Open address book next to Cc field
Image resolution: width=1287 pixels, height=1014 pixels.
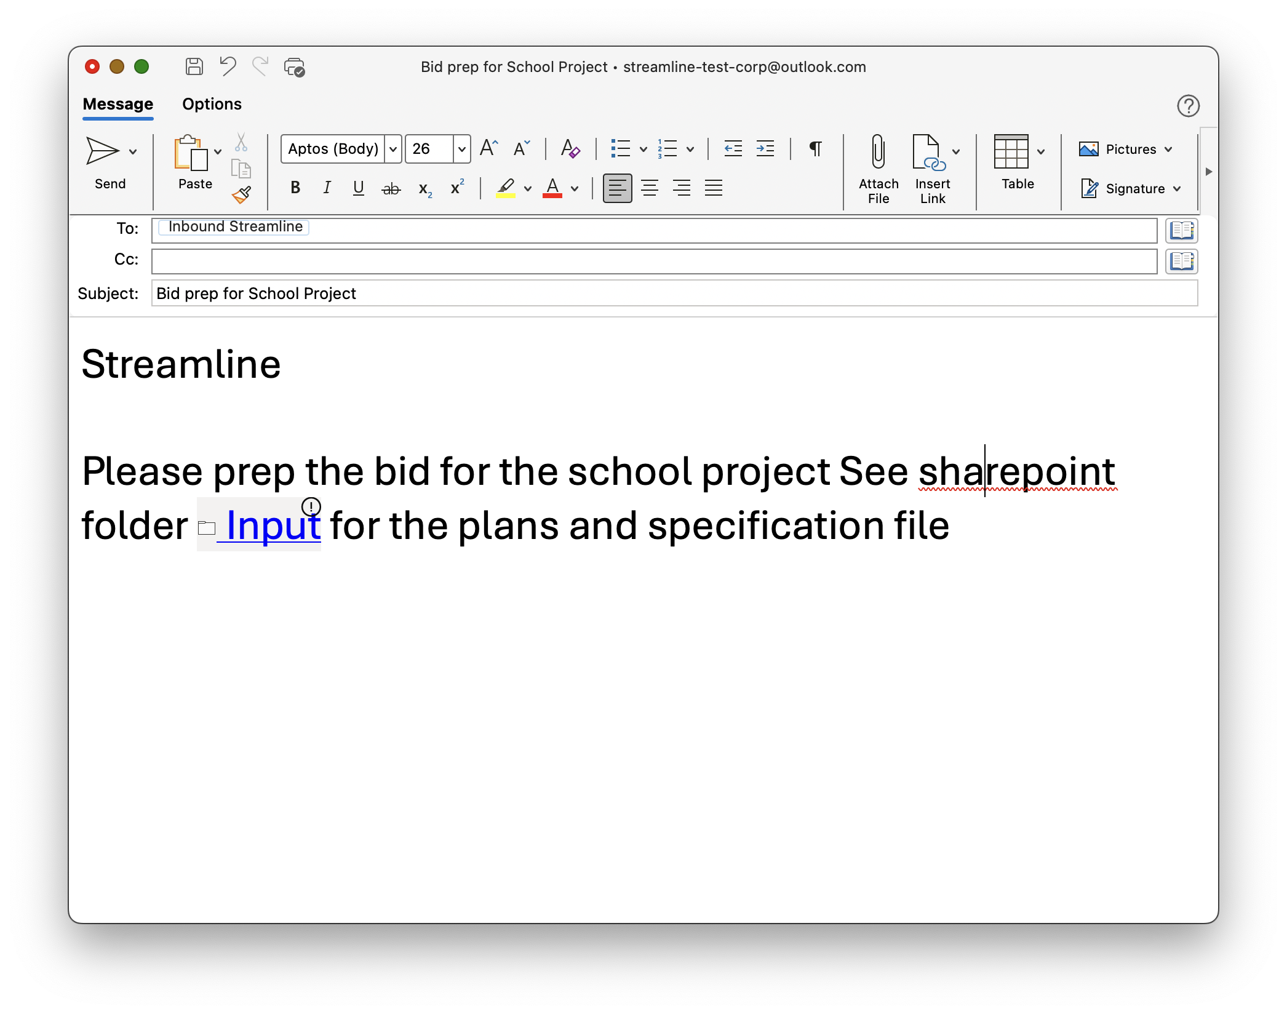[x=1182, y=261]
